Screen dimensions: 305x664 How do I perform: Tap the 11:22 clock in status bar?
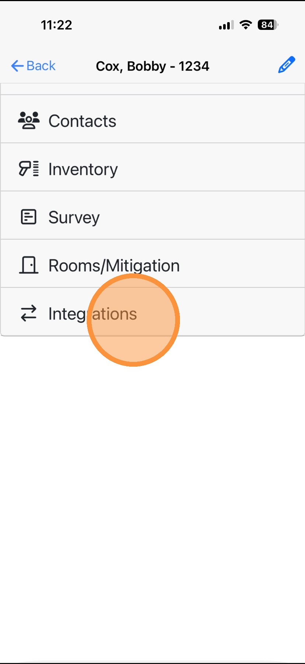point(56,25)
